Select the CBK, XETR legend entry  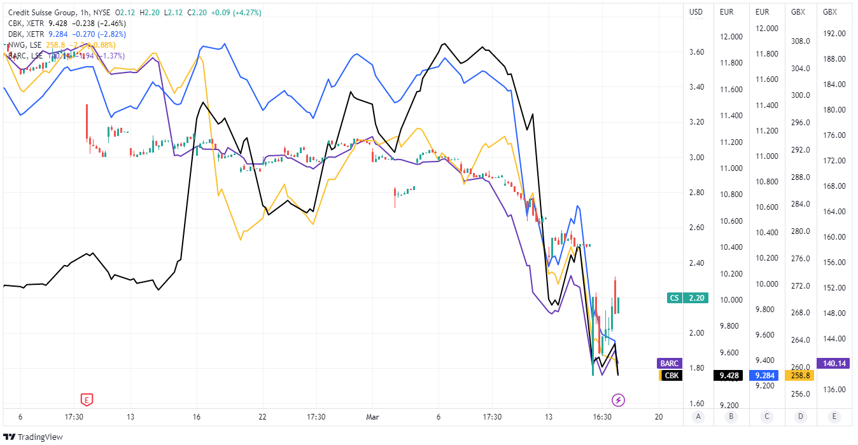point(27,24)
